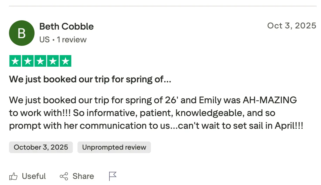Mark the review as "Useful" via its label
The height and width of the screenshot is (185, 321).
tap(34, 176)
